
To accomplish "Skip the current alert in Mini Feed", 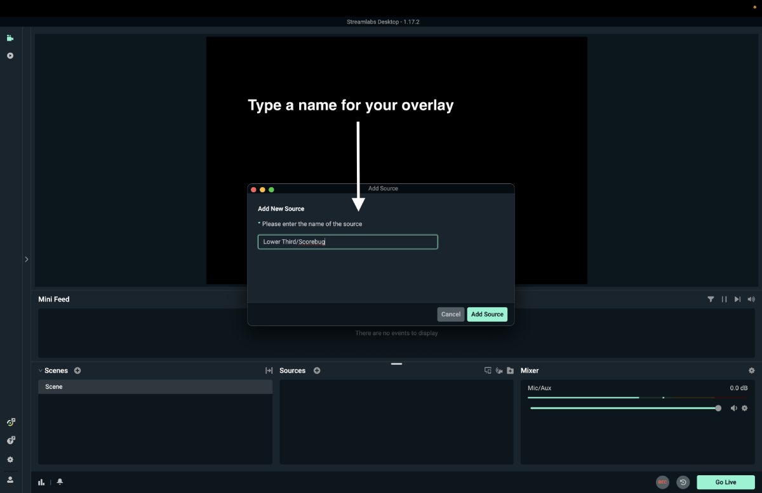I will click(737, 299).
